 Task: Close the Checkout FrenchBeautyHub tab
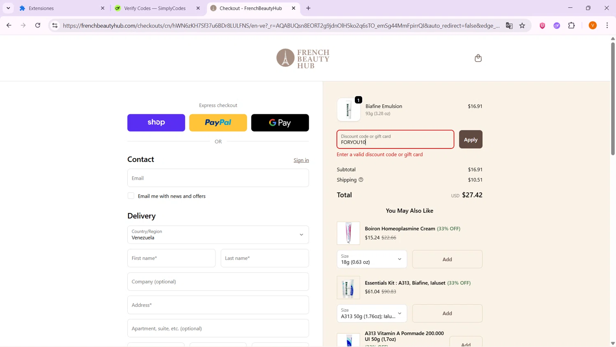[x=294, y=8]
